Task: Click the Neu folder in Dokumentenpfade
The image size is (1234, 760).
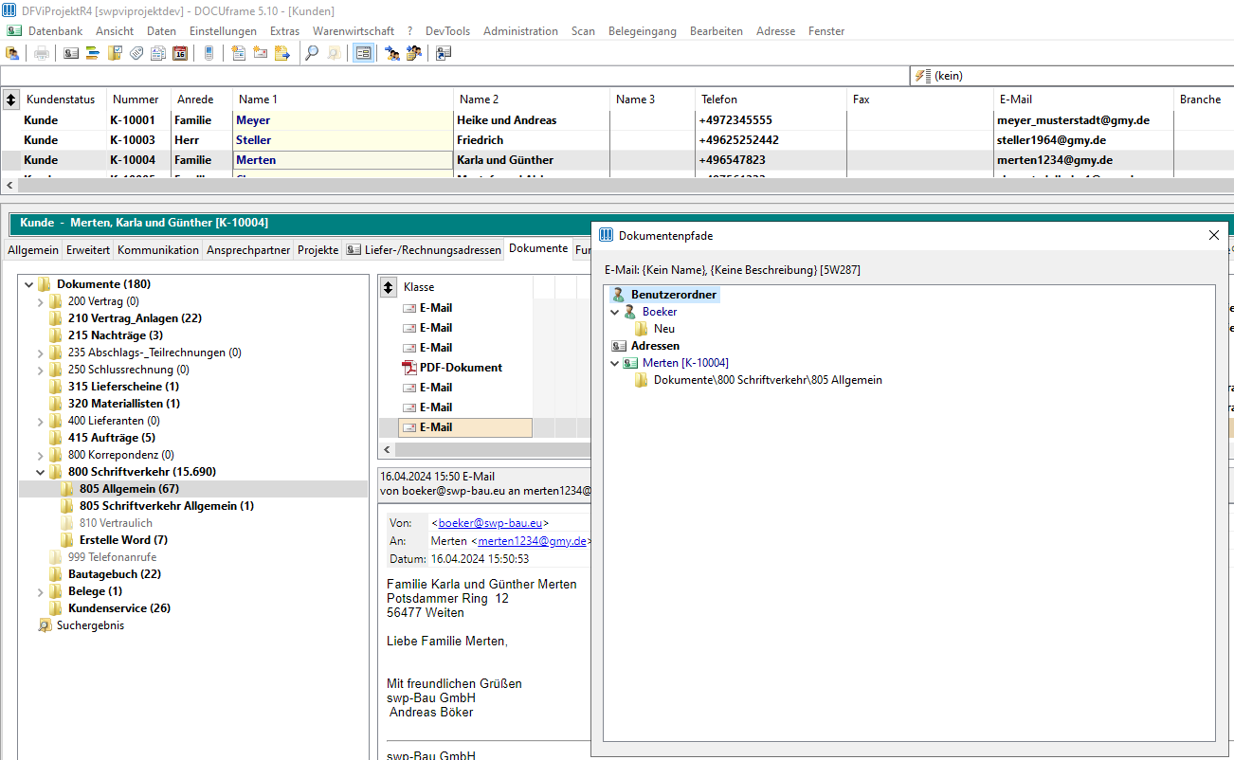Action: tap(655, 329)
